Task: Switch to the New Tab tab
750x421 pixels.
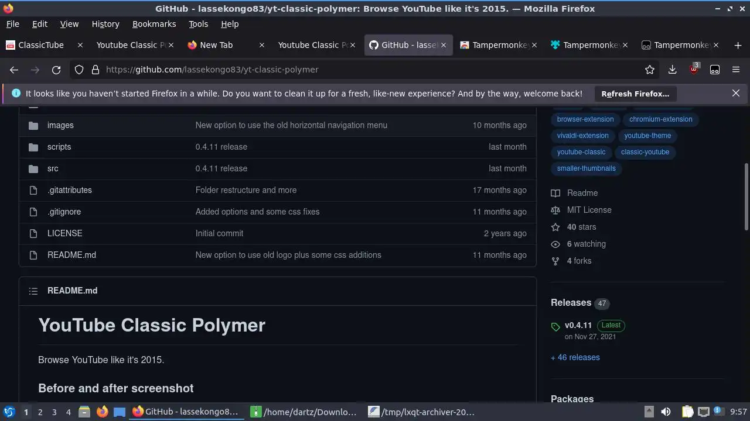Action: point(216,45)
